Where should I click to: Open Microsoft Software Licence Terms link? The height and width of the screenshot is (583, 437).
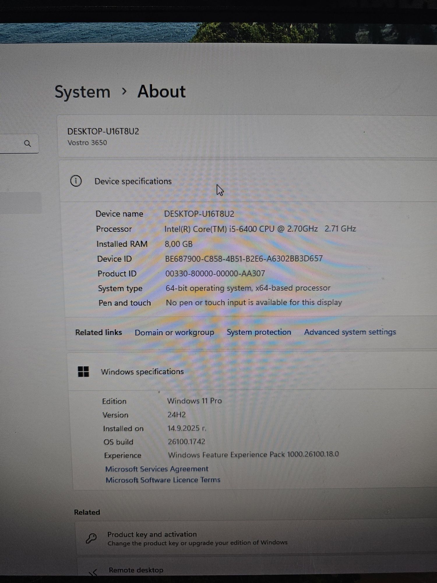[x=163, y=480]
